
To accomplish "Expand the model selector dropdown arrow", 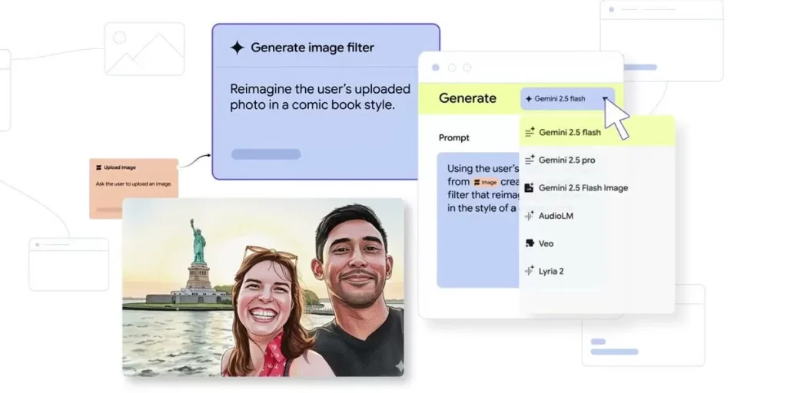I will click(x=606, y=99).
